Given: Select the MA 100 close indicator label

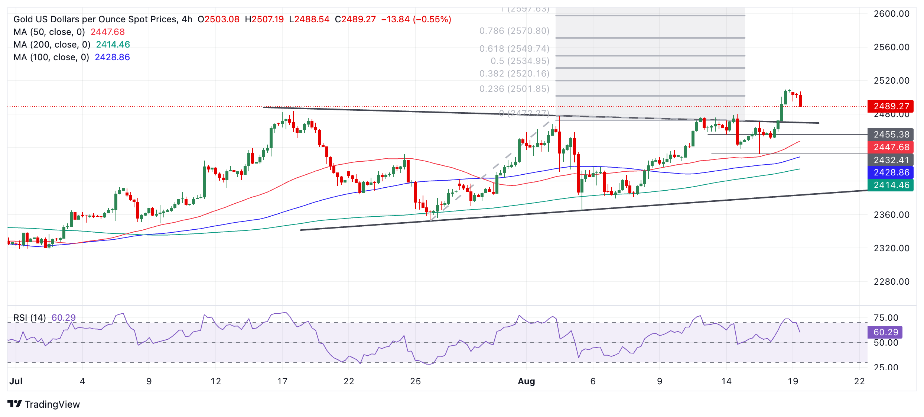Looking at the screenshot, I should click(x=51, y=57).
